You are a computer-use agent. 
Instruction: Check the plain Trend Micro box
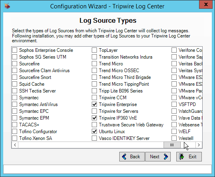(94, 64)
